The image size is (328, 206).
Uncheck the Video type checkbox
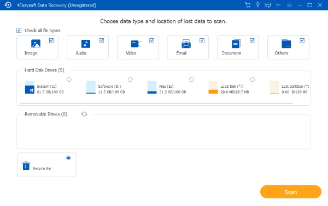[x=151, y=40]
